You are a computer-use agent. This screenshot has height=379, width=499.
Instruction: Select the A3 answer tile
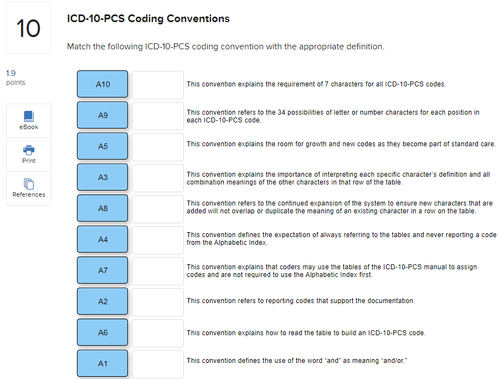pos(102,177)
